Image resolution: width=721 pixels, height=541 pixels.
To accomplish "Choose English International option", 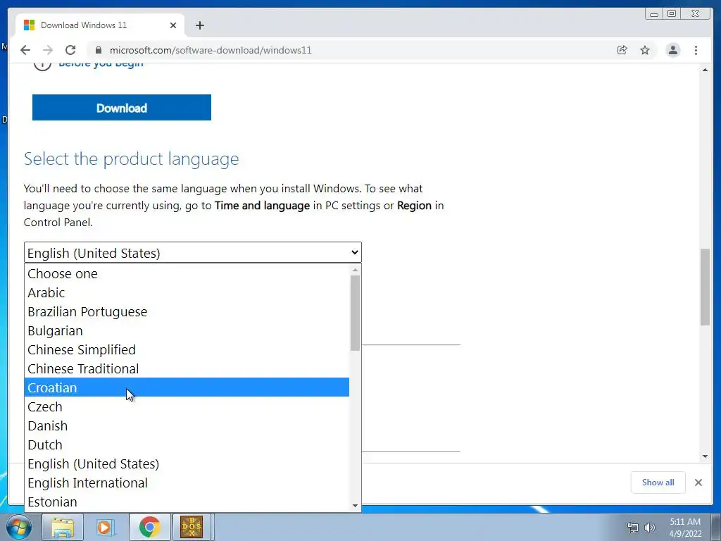I will point(187,483).
